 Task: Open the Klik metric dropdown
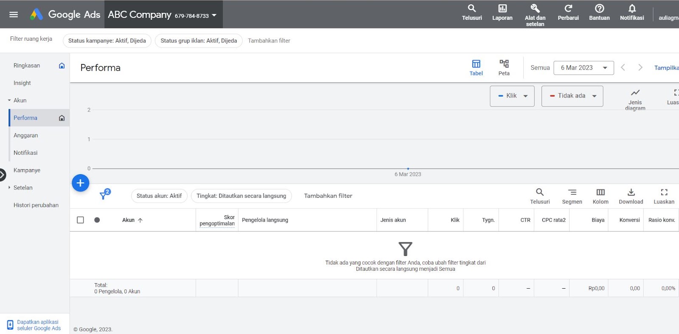point(512,96)
